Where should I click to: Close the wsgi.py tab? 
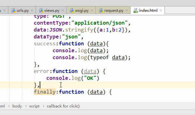point(92,10)
